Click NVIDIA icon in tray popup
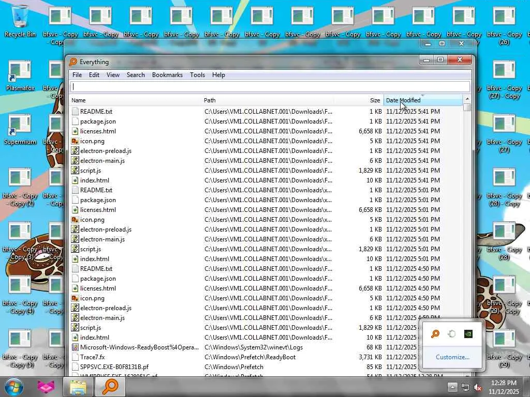This screenshot has height=397, width=530. tap(468, 334)
